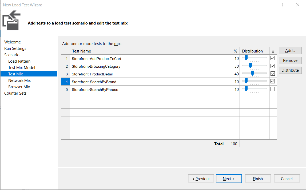Remove the selected test from mix
This screenshot has height=190, width=306.
coord(290,60)
